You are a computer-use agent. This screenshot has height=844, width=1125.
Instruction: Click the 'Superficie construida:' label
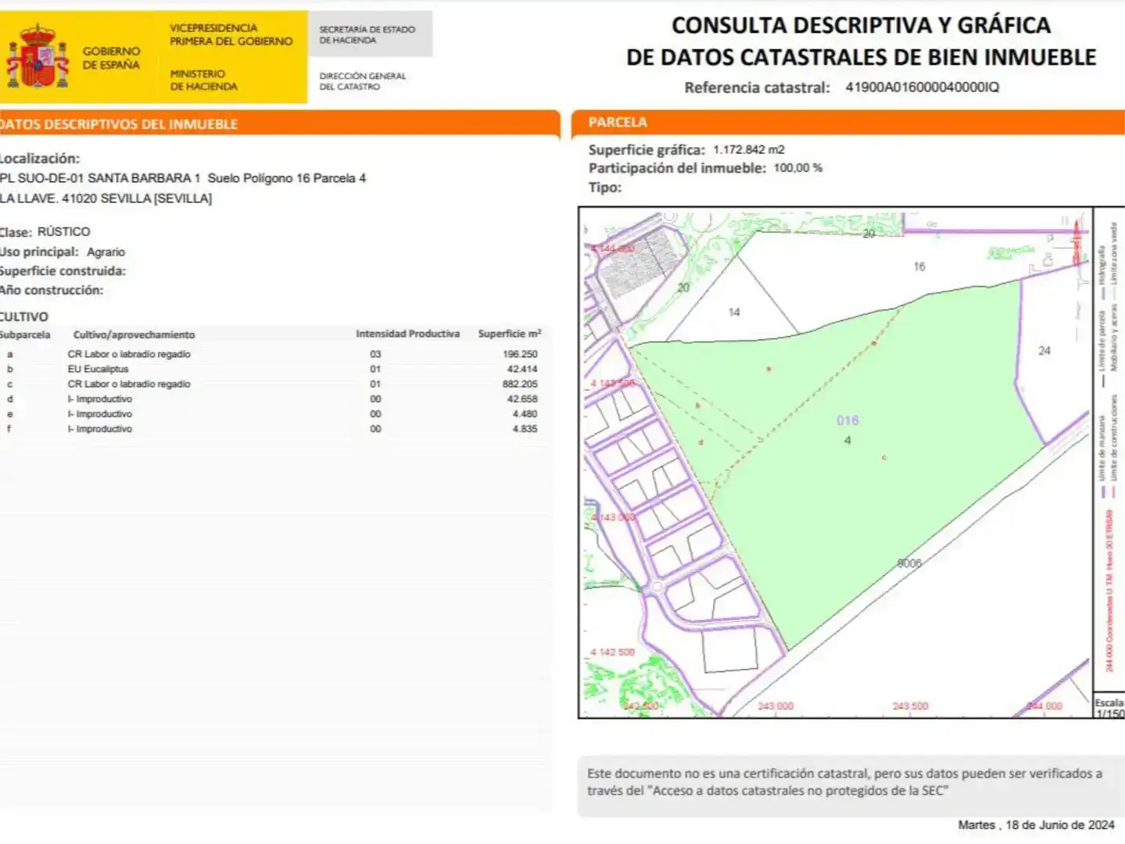[x=63, y=271]
